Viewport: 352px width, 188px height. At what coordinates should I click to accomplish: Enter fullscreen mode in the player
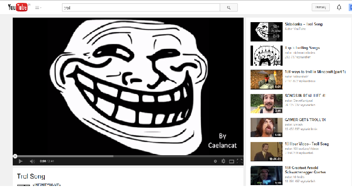coord(239,161)
